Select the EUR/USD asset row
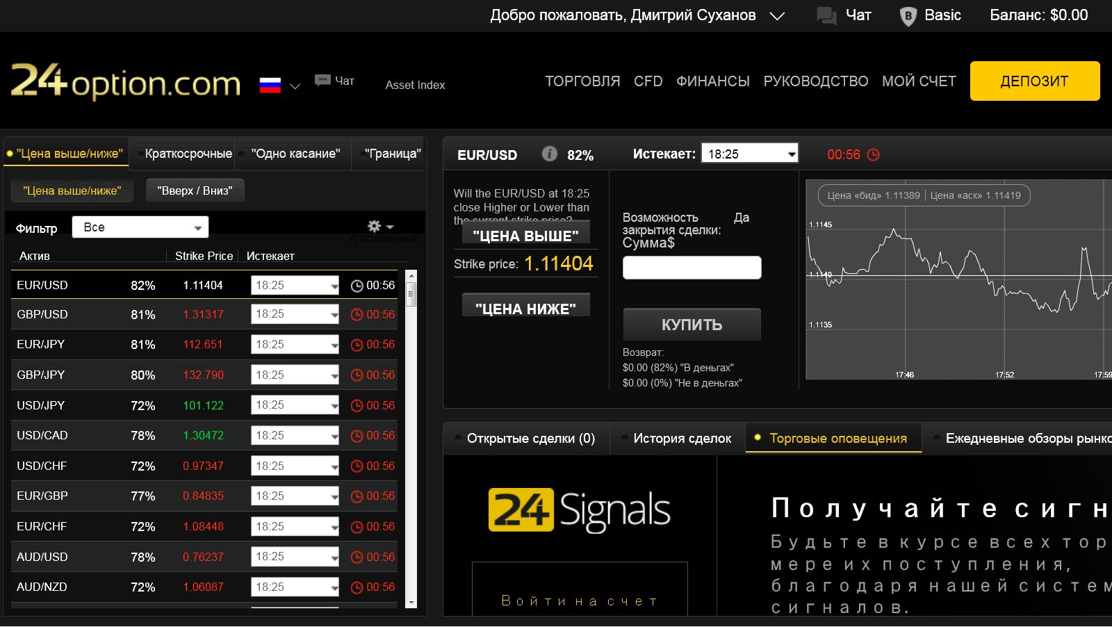 tap(204, 285)
